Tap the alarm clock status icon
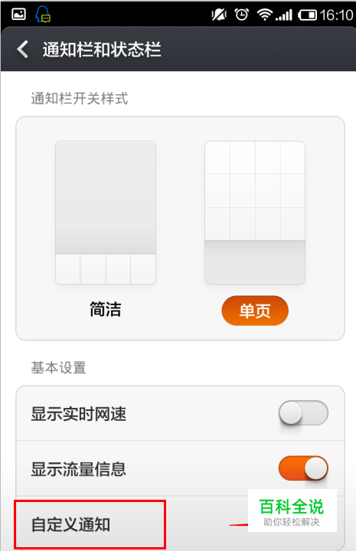 pyautogui.click(x=242, y=15)
